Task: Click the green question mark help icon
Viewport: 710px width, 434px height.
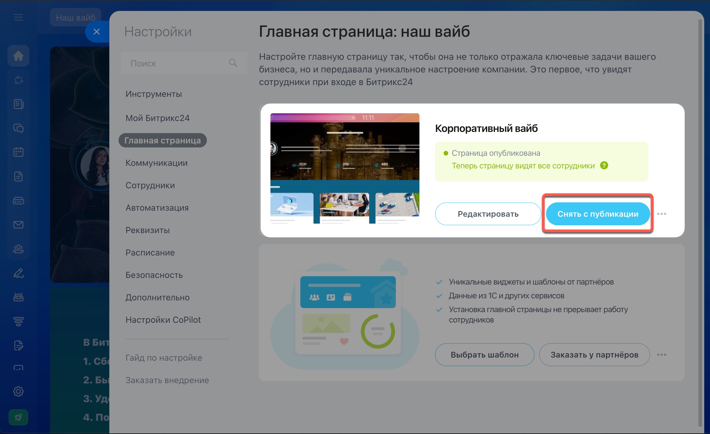Action: [x=604, y=166]
